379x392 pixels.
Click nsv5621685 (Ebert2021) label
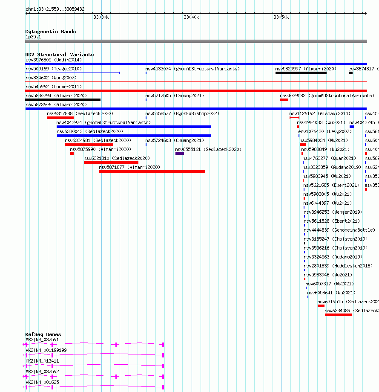[x=331, y=185]
